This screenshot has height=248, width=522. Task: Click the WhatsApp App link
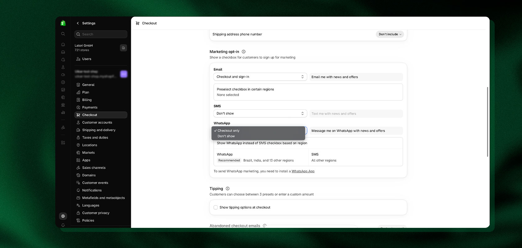[303, 171]
